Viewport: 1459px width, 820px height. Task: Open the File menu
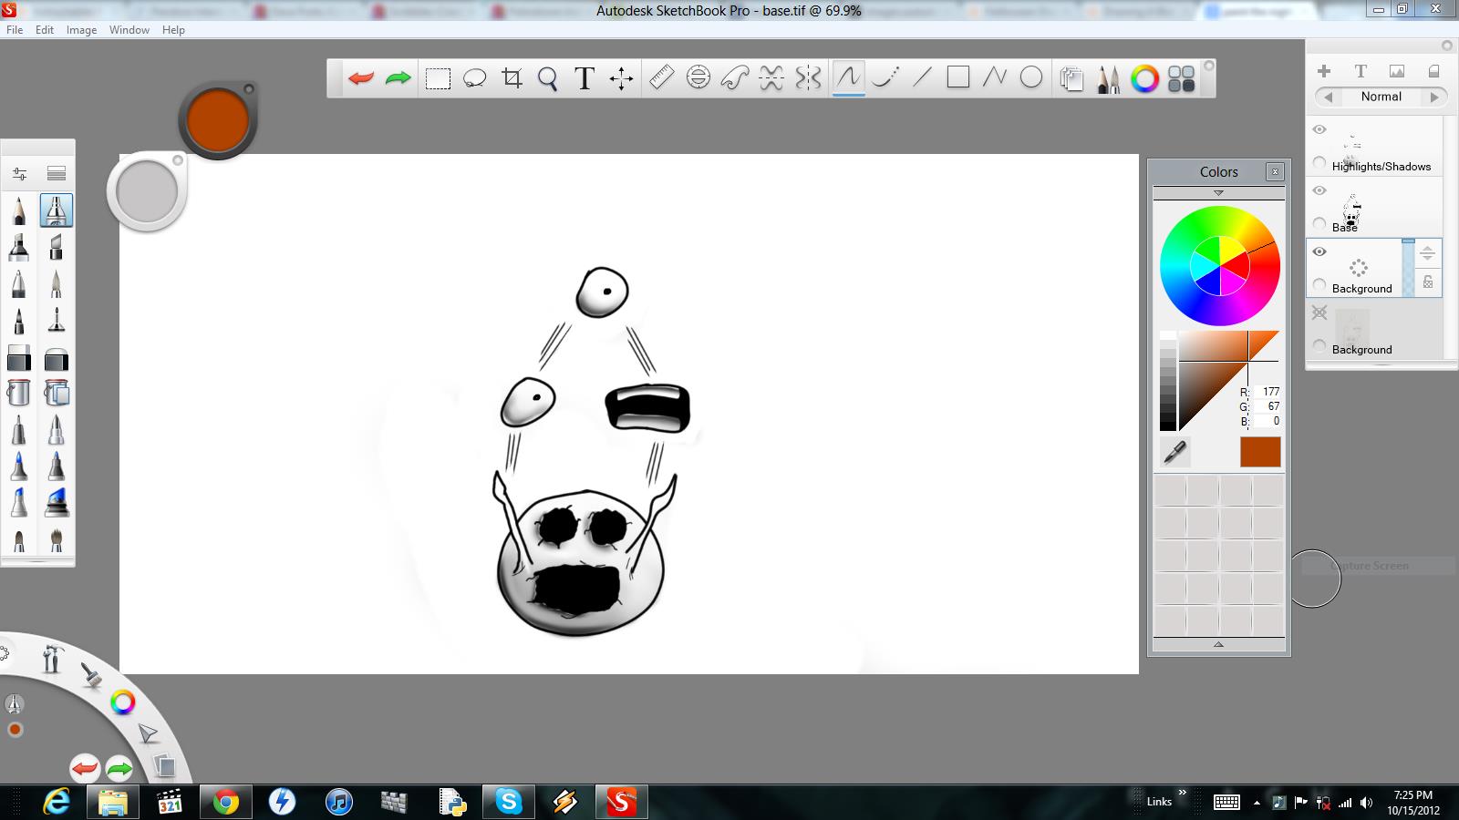click(15, 30)
